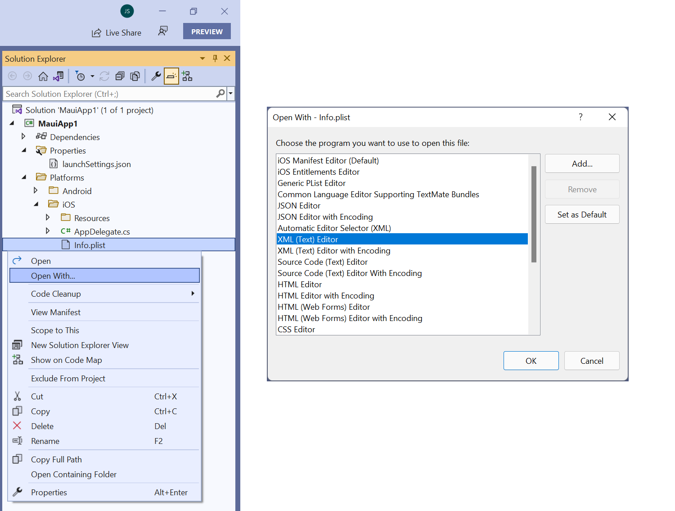Refresh the Solution Explorer
675x511 pixels.
104,76
